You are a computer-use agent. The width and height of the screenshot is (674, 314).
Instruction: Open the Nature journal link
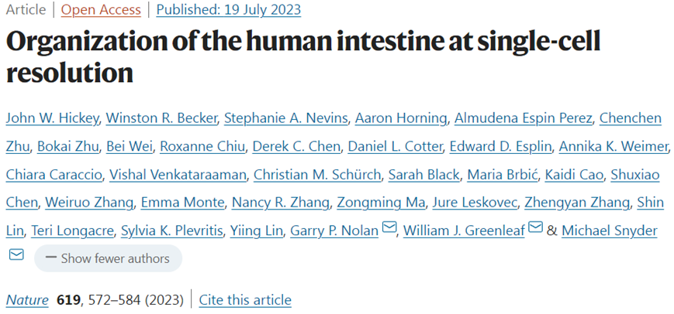click(26, 300)
